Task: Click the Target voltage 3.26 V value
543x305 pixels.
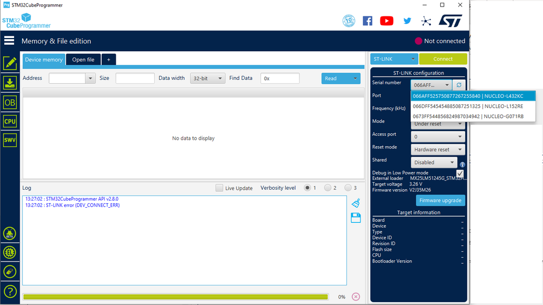Action: click(x=416, y=184)
